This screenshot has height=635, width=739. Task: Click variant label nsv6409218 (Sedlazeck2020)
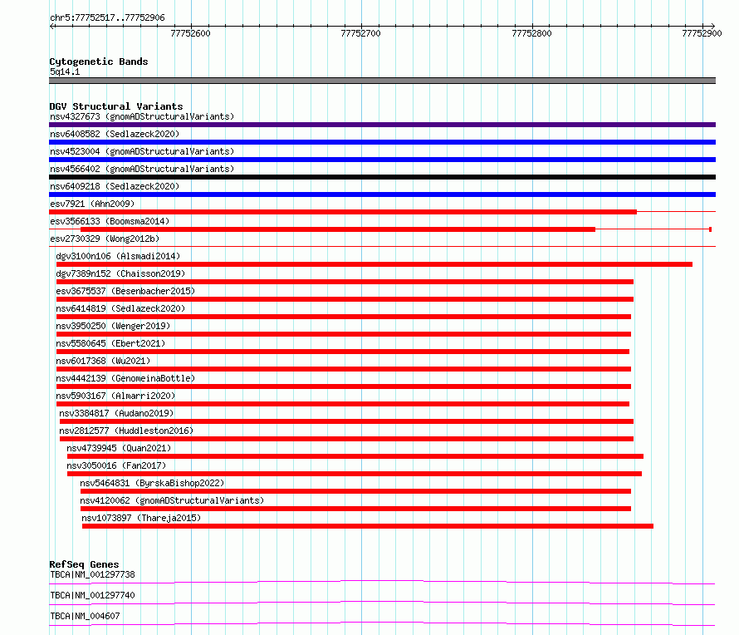click(115, 186)
